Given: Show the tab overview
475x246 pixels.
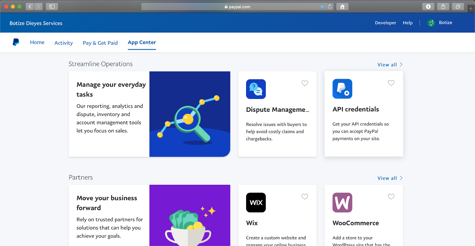Looking at the screenshot, I should click(458, 7).
